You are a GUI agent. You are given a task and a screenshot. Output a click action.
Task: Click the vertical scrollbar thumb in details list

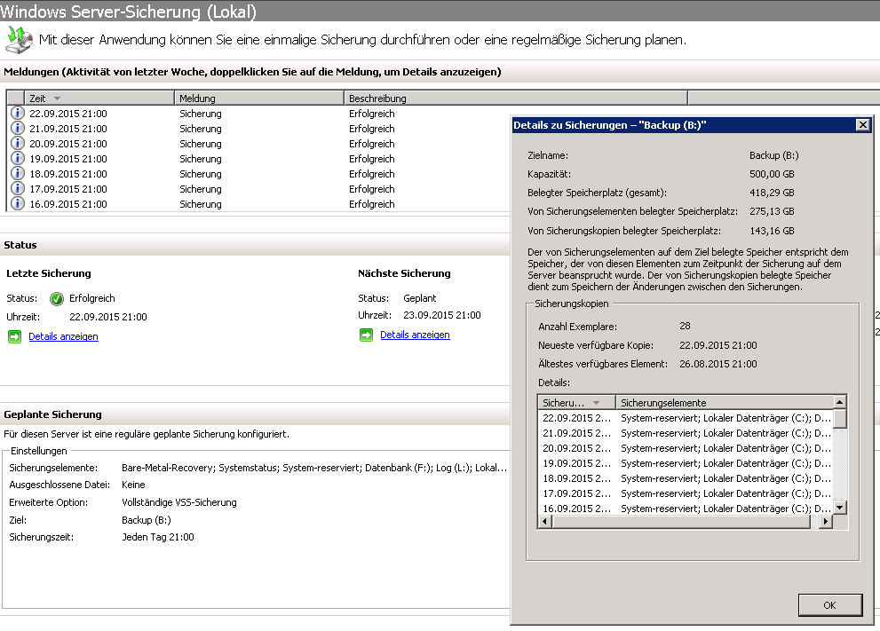click(x=839, y=418)
